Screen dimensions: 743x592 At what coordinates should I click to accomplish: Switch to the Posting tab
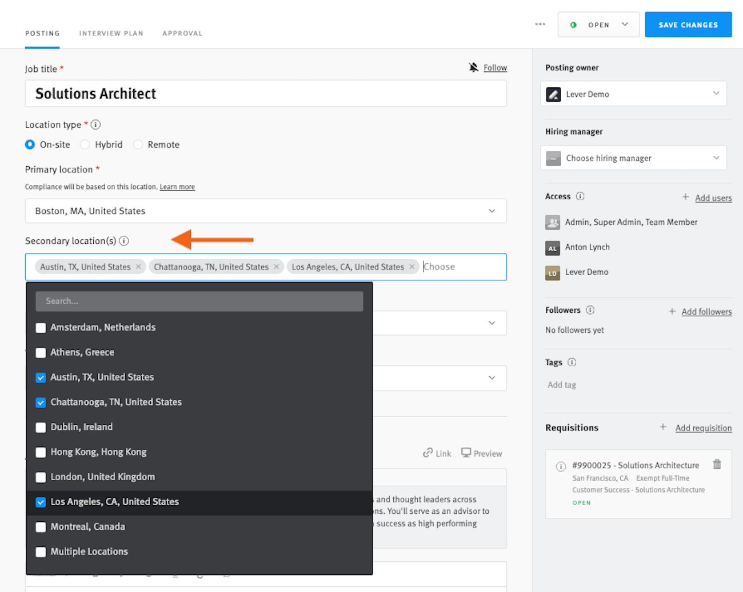click(42, 33)
